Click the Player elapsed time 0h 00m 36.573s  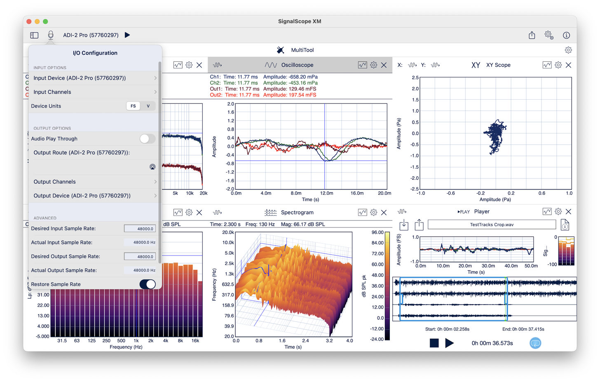click(492, 343)
